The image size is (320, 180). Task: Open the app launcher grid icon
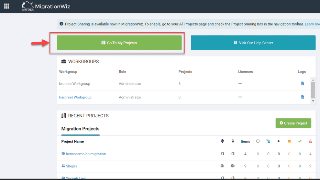pos(7,6)
